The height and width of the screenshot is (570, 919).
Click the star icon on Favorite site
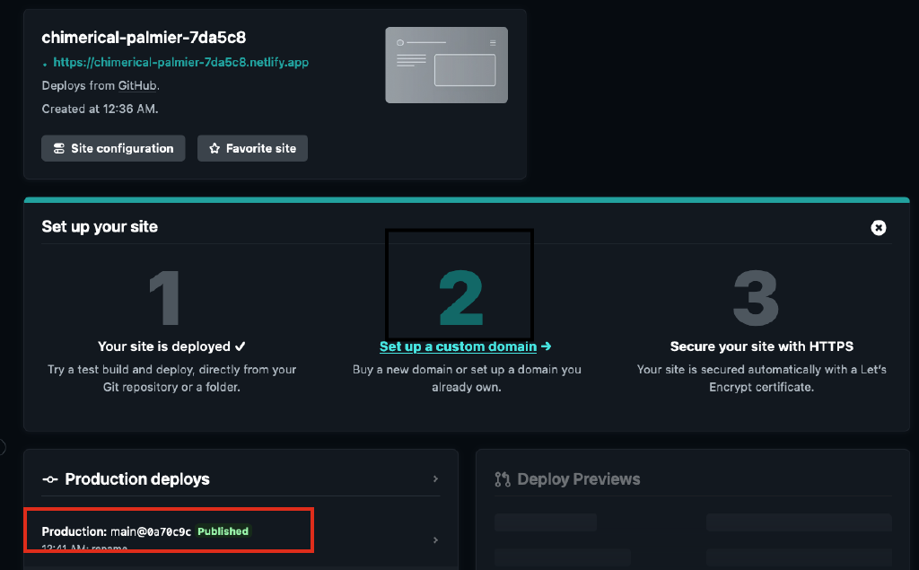(214, 148)
